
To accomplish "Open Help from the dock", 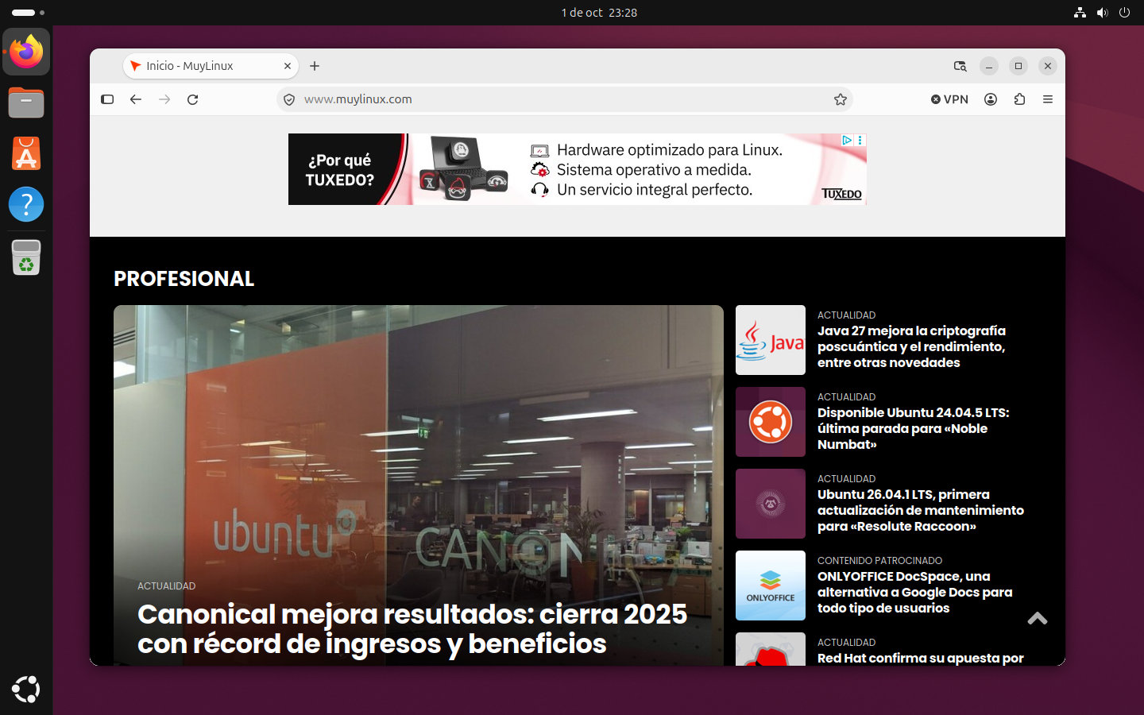I will (x=26, y=204).
